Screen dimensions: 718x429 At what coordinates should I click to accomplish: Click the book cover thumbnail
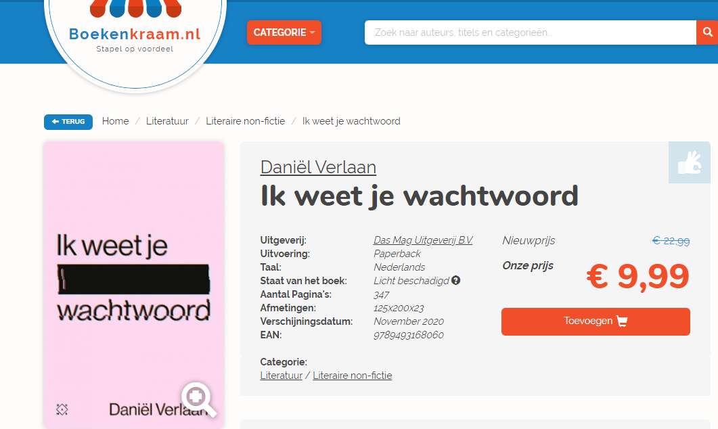point(134,285)
